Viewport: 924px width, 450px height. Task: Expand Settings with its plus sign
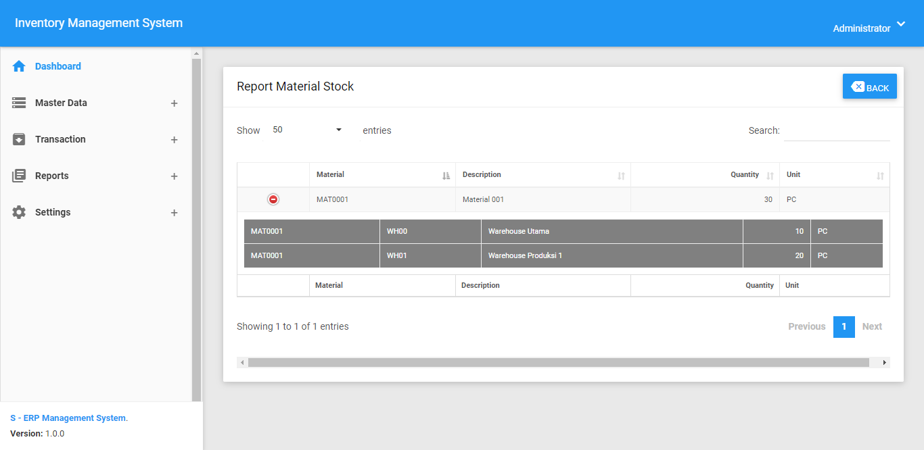pyautogui.click(x=174, y=213)
